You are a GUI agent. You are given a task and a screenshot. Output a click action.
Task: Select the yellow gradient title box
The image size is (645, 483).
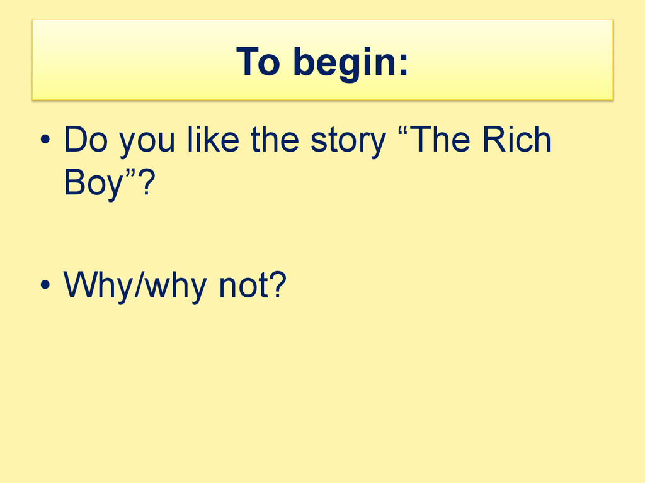tap(322, 60)
